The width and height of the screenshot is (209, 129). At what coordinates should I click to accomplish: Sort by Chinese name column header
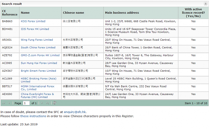pos(82,13)
